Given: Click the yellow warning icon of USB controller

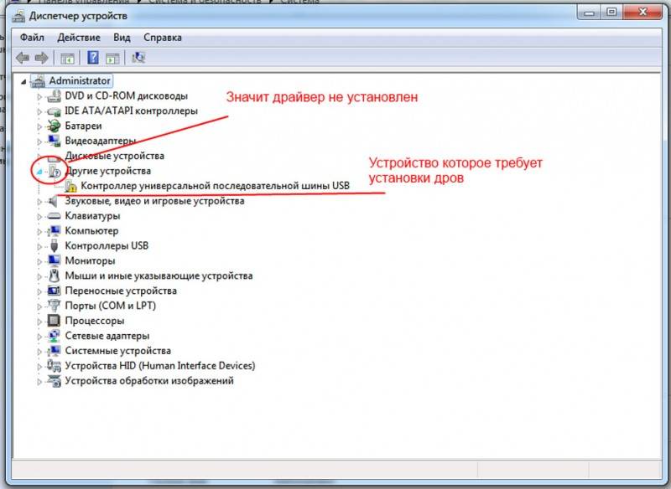Looking at the screenshot, I should [x=71, y=186].
